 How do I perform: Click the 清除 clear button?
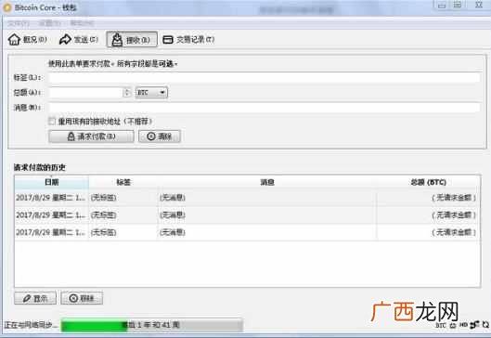(160, 136)
